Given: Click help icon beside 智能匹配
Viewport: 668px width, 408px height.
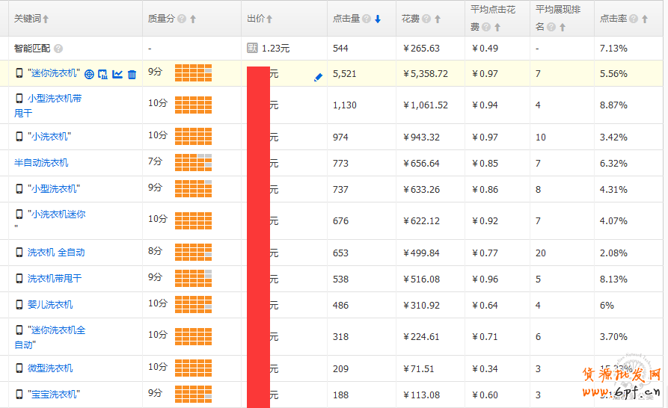Looking at the screenshot, I should 58,49.
